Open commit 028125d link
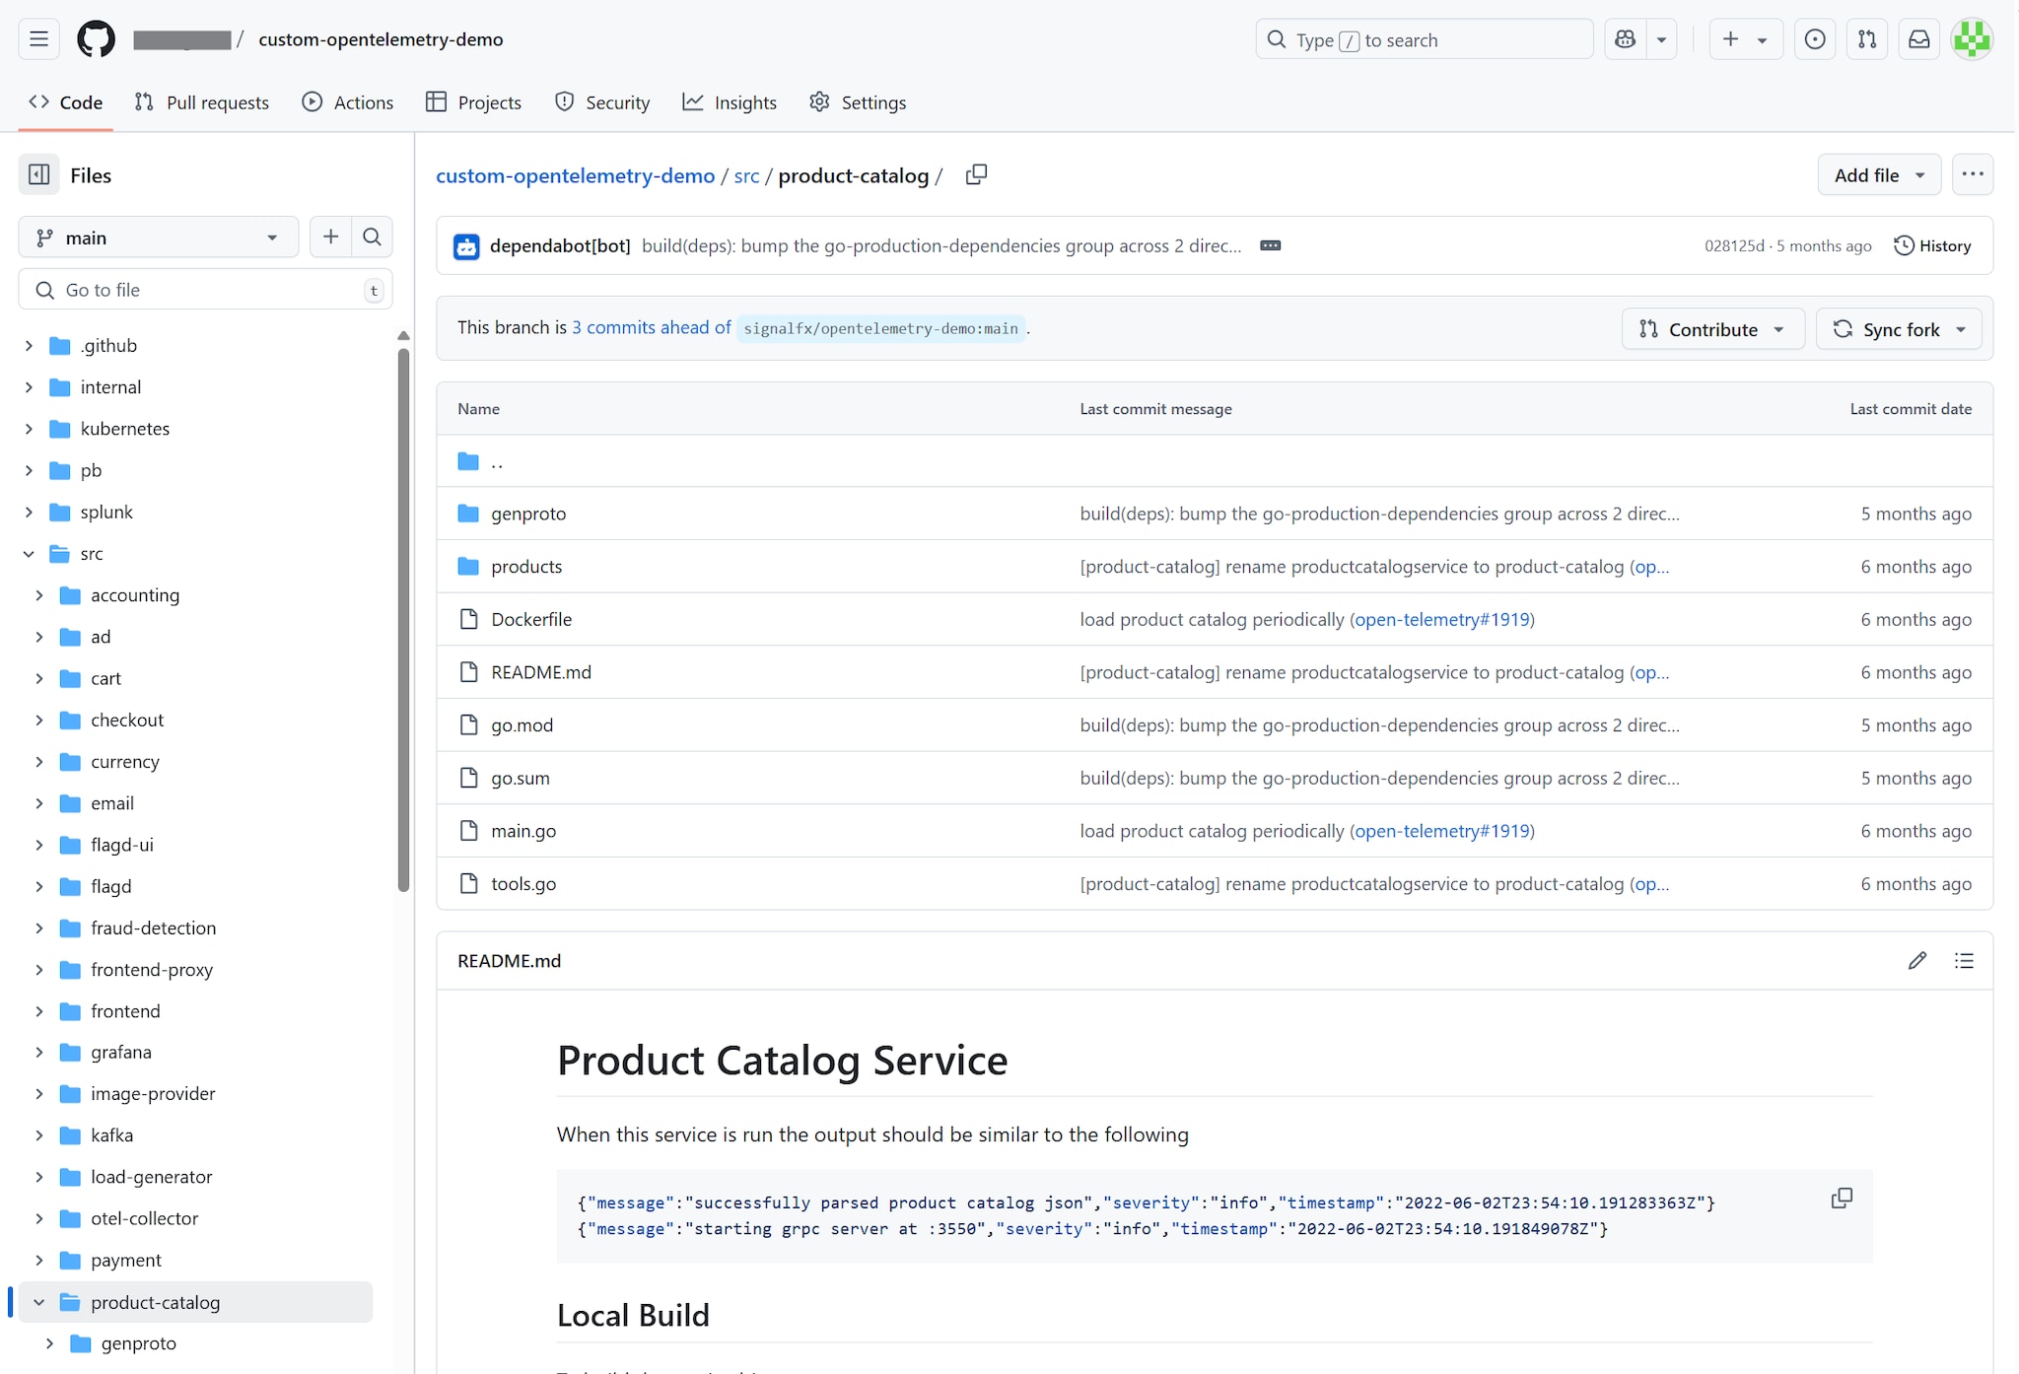The image size is (2019, 1374). (1734, 245)
